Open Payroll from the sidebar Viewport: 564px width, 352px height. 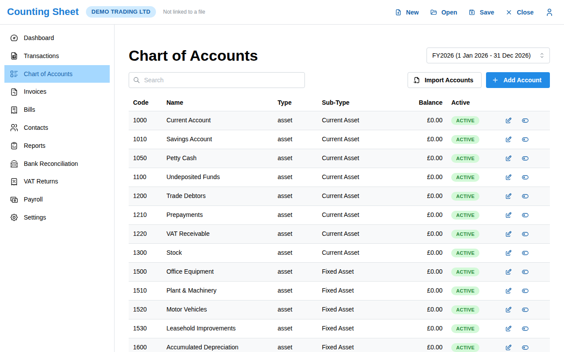click(x=57, y=199)
